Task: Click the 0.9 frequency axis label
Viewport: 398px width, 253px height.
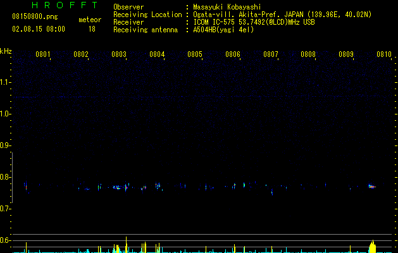Action: (5, 145)
